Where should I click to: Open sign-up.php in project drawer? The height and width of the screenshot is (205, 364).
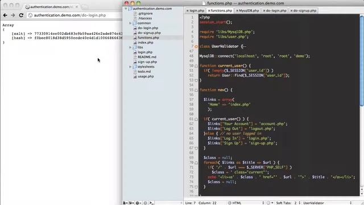click(147, 62)
